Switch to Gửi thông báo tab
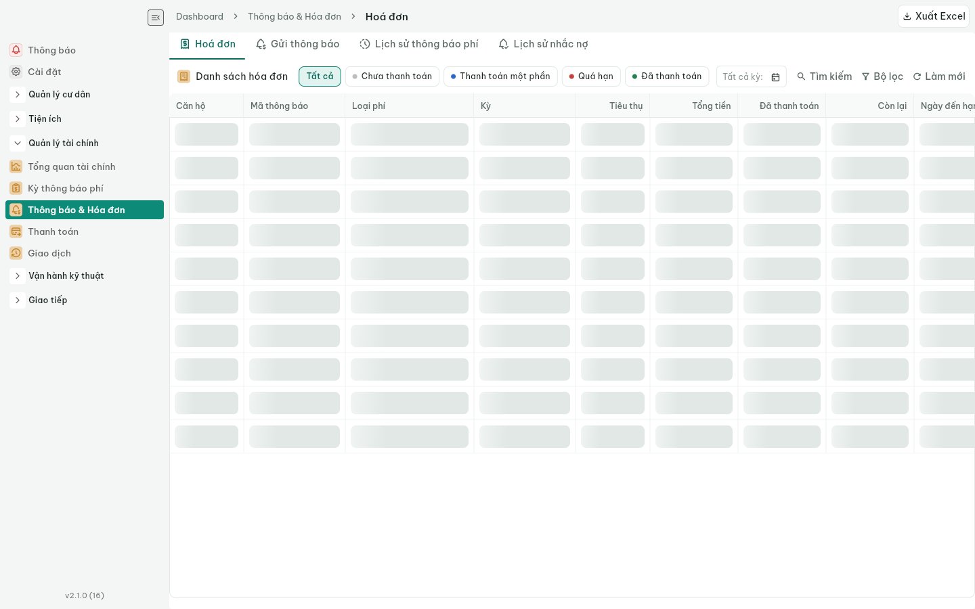 [298, 44]
